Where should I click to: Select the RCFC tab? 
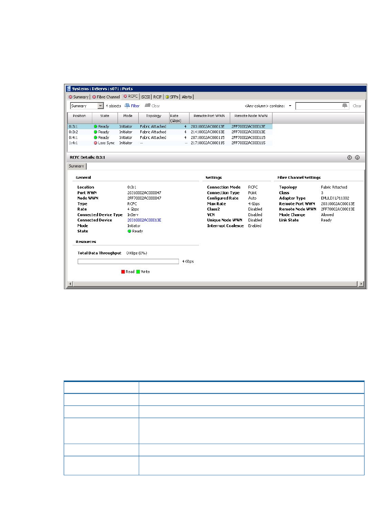coord(131,97)
